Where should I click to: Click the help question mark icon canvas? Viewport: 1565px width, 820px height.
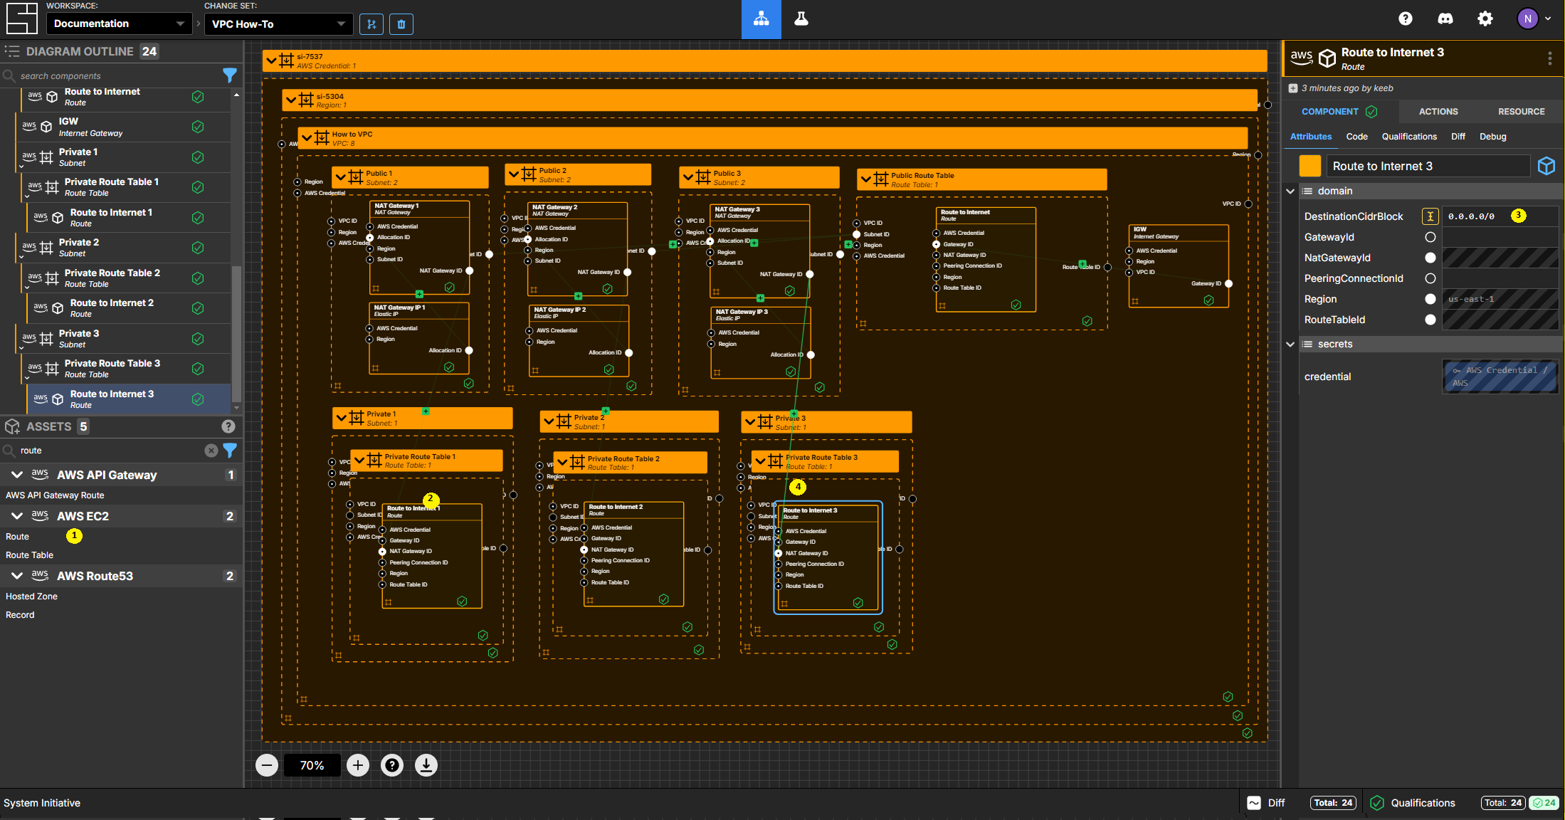pyautogui.click(x=391, y=765)
